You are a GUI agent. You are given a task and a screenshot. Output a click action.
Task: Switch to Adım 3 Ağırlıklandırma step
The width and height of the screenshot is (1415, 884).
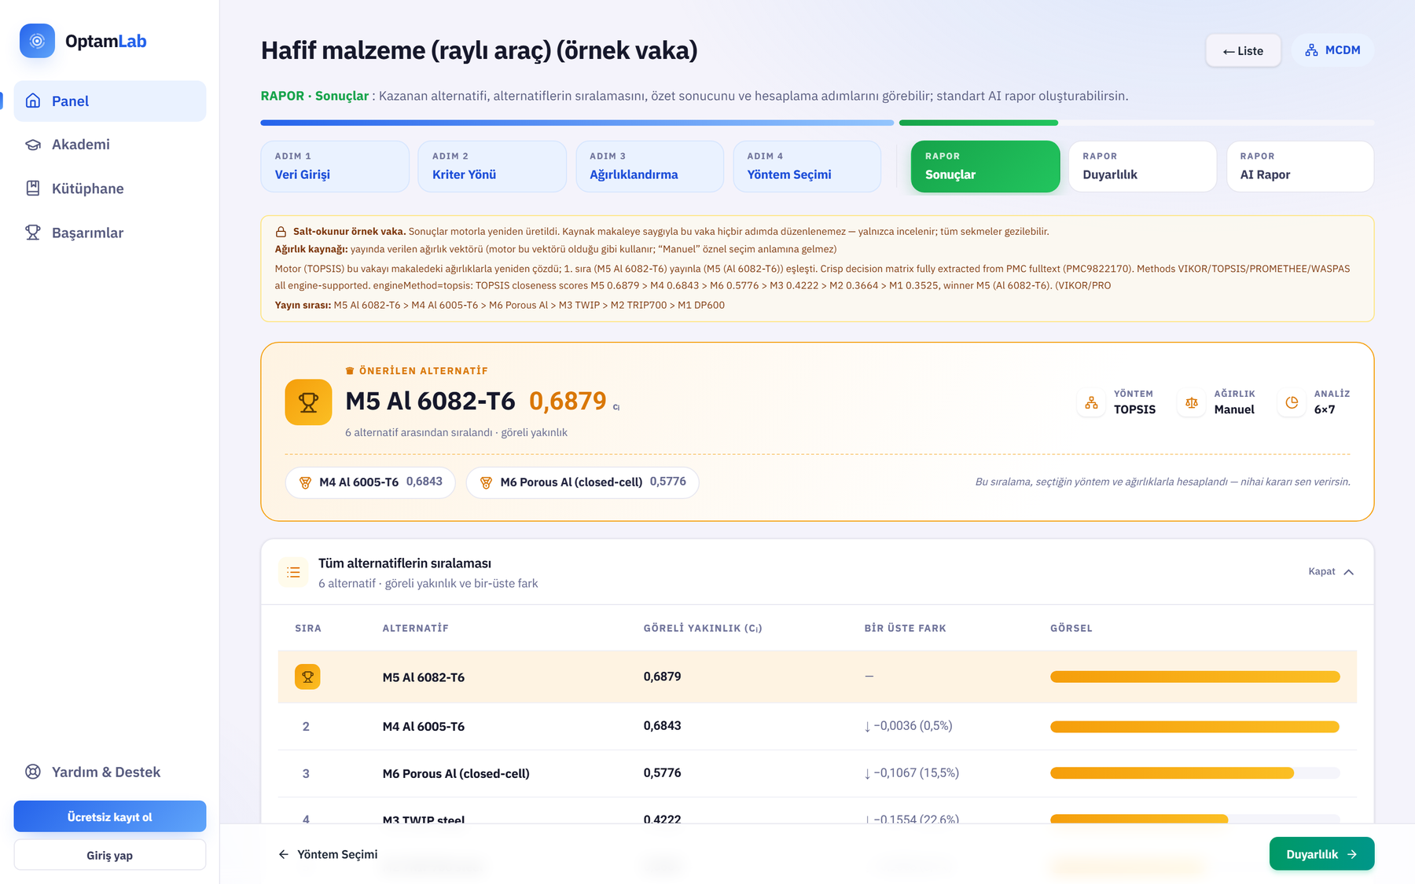(649, 167)
